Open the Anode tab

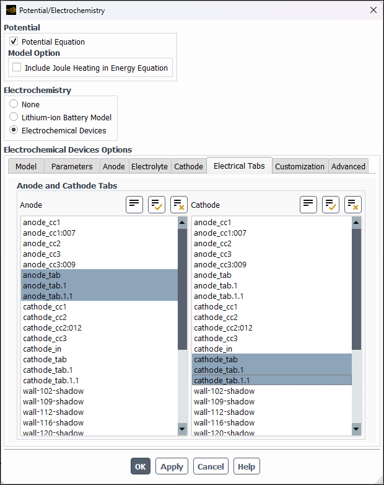pyautogui.click(x=114, y=166)
